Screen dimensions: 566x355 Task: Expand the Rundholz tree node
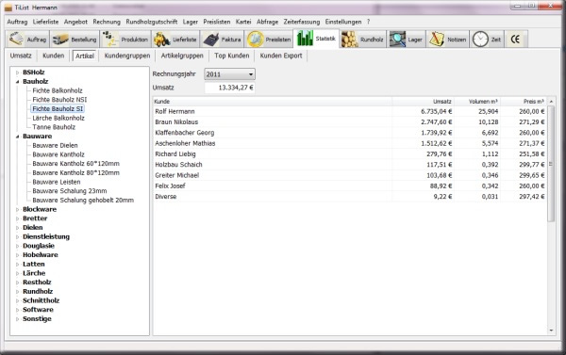point(17,292)
